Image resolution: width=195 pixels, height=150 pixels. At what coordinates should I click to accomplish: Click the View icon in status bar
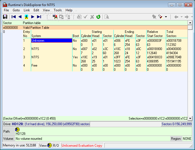pos(50,145)
